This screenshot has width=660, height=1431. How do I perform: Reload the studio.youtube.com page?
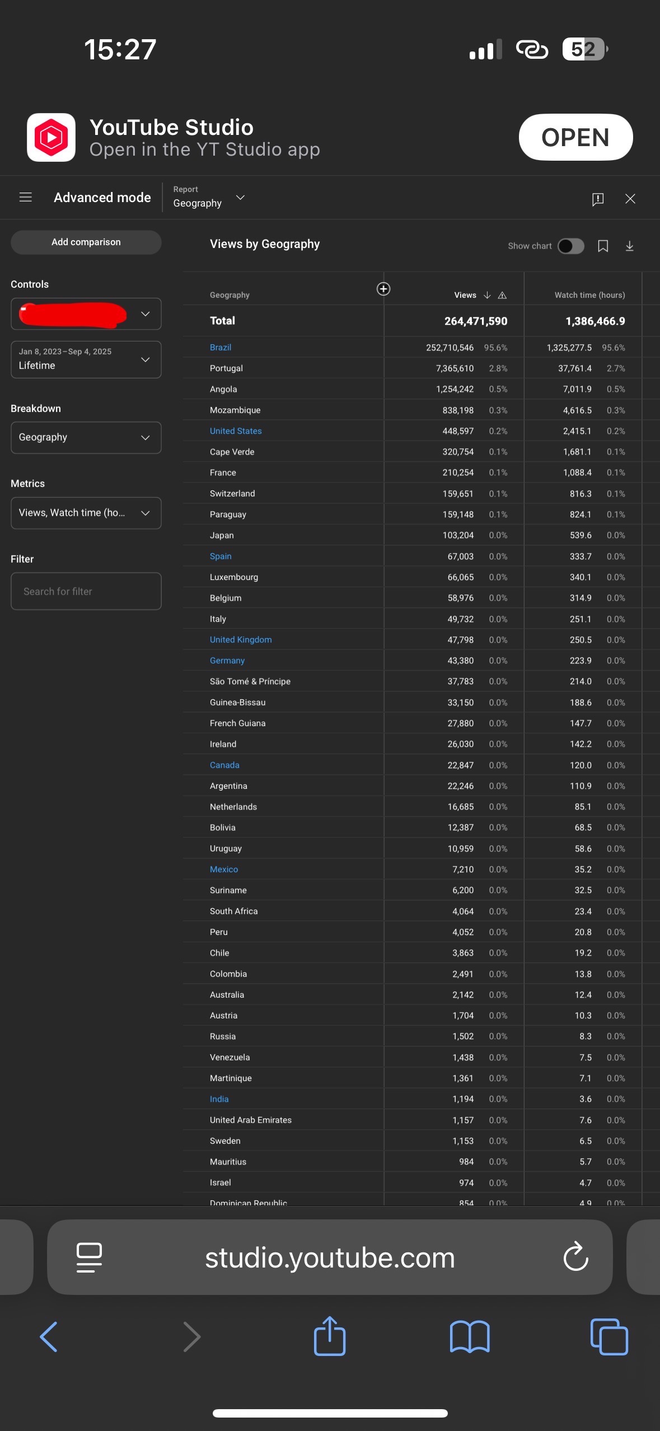pyautogui.click(x=575, y=1257)
